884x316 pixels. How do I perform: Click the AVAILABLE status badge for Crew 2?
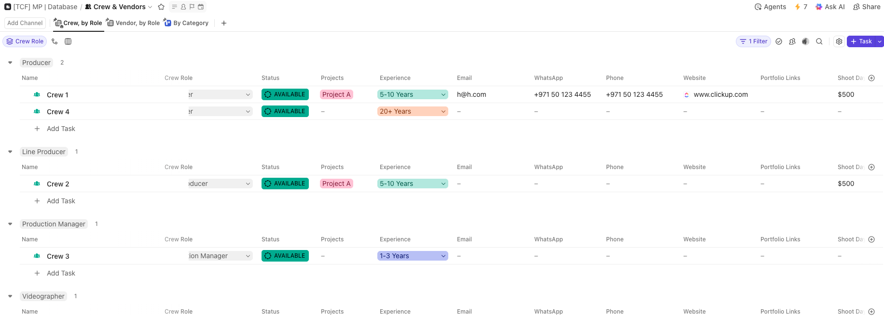point(285,184)
